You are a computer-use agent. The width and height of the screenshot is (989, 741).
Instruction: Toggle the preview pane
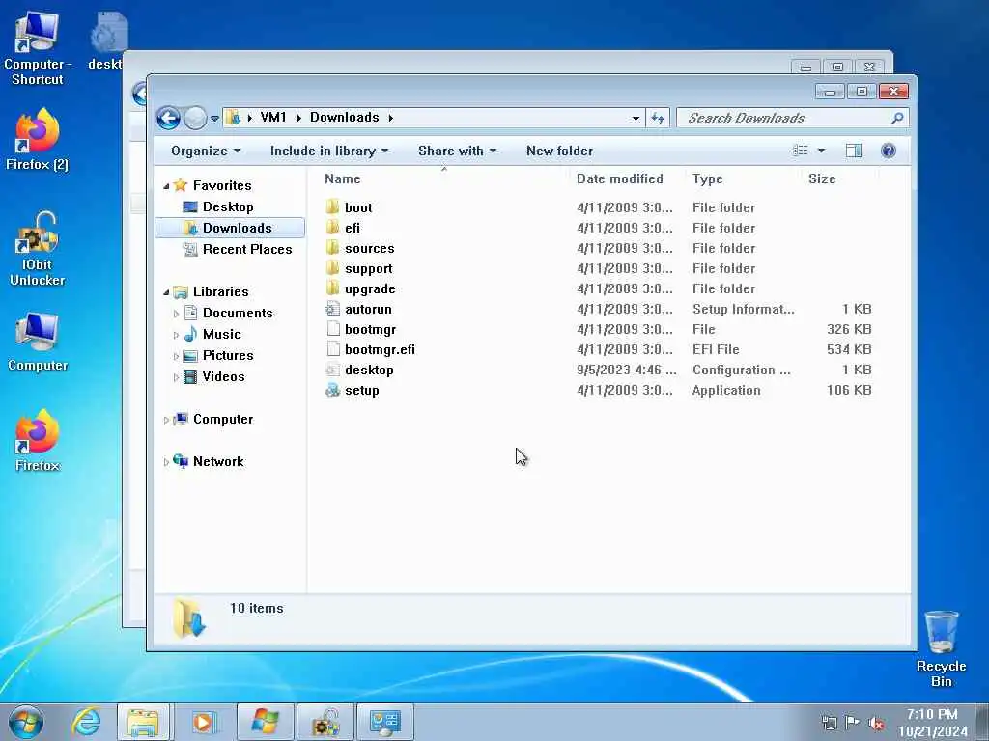(854, 151)
